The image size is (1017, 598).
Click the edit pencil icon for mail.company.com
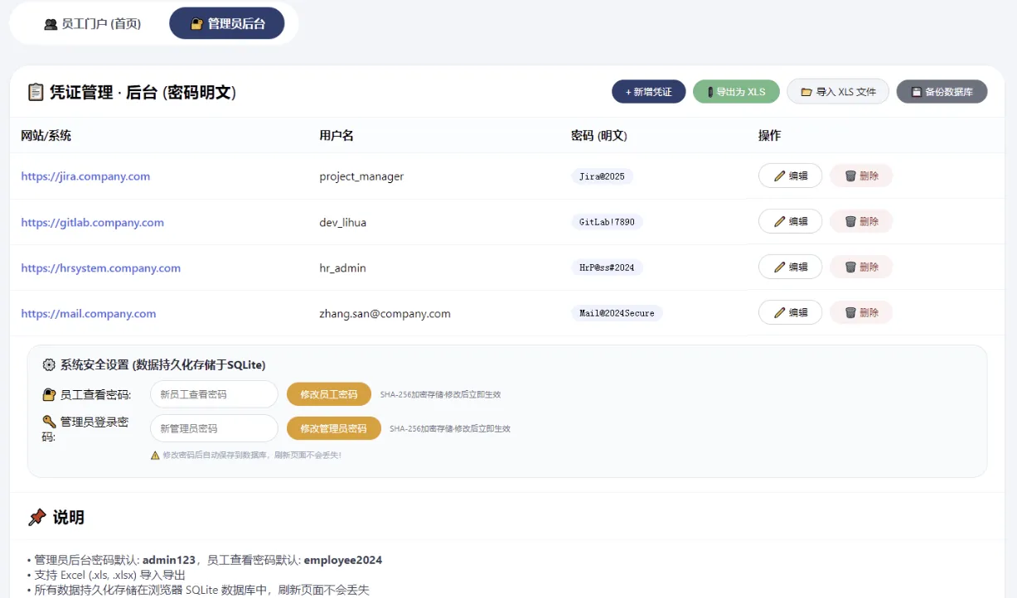(x=780, y=312)
